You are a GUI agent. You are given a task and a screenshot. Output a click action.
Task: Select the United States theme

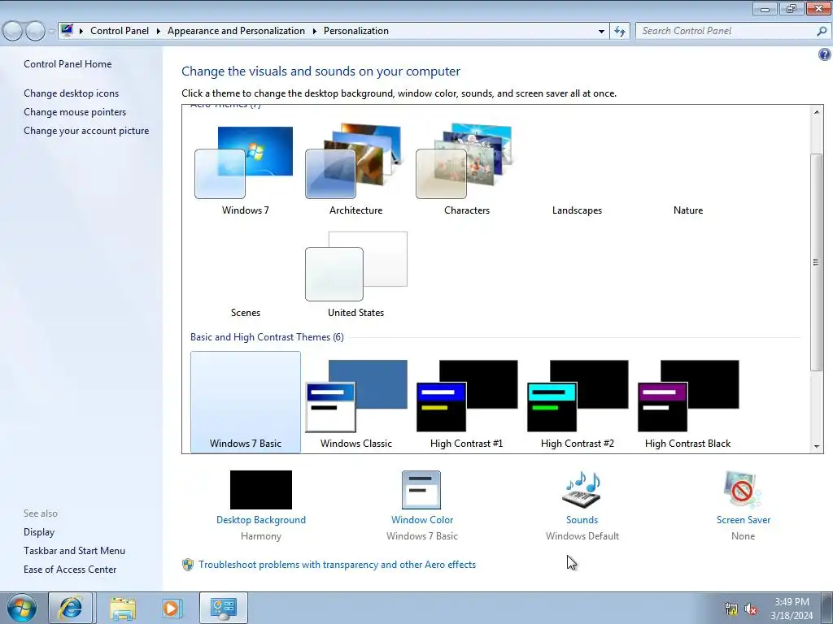tap(355, 273)
